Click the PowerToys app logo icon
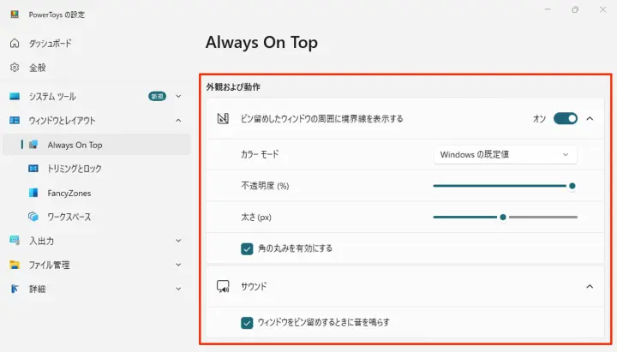The width and height of the screenshot is (617, 352). click(x=15, y=15)
